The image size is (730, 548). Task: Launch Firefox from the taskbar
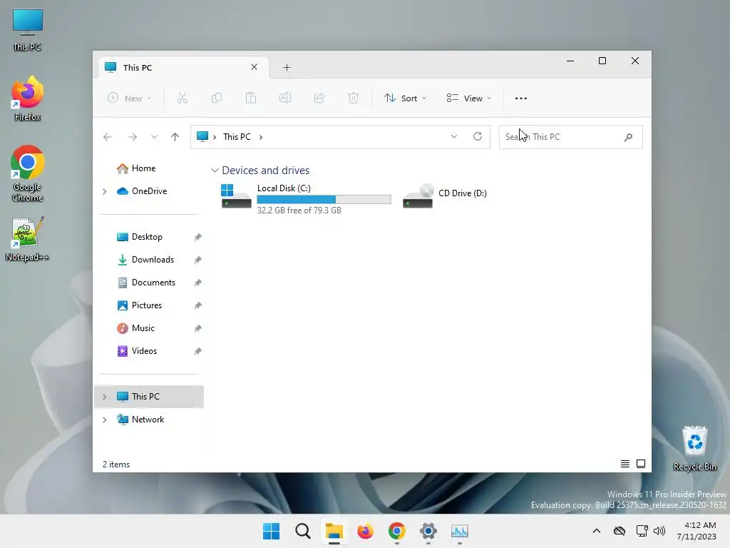366,531
